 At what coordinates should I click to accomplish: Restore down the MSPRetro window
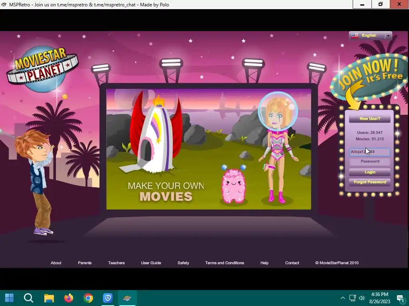pos(381,4)
